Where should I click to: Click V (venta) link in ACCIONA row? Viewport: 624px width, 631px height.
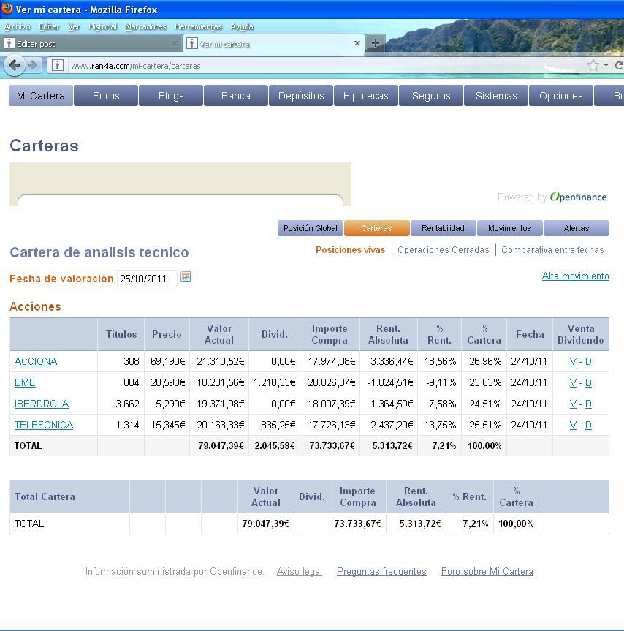click(573, 361)
